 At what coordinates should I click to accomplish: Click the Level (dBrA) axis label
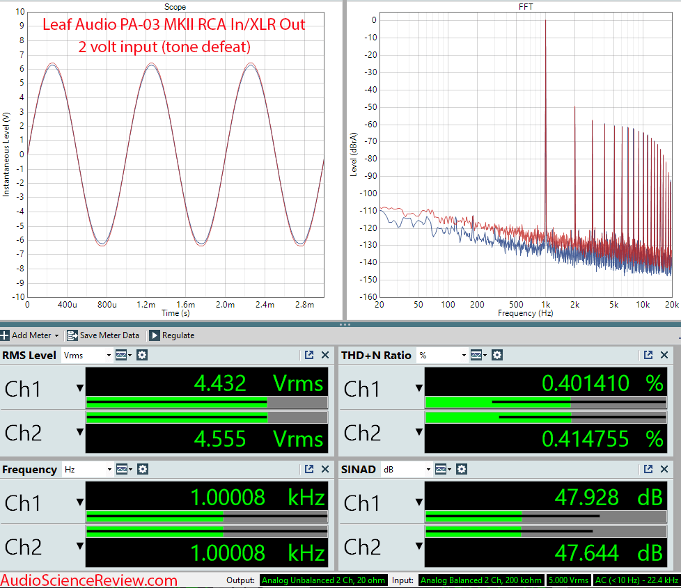(x=354, y=154)
